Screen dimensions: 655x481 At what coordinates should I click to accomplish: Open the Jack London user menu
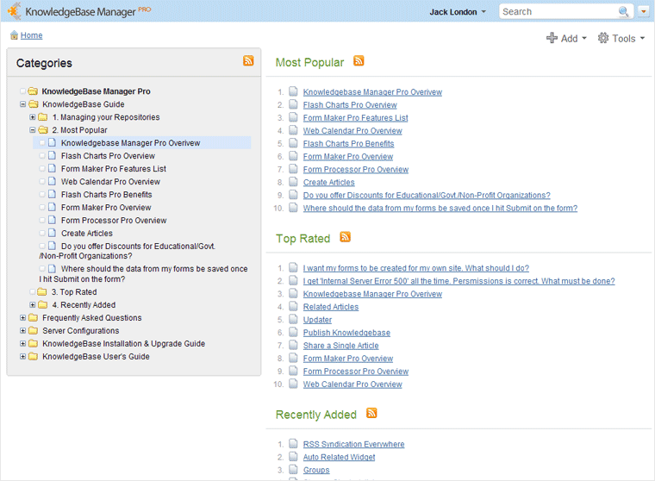point(458,12)
